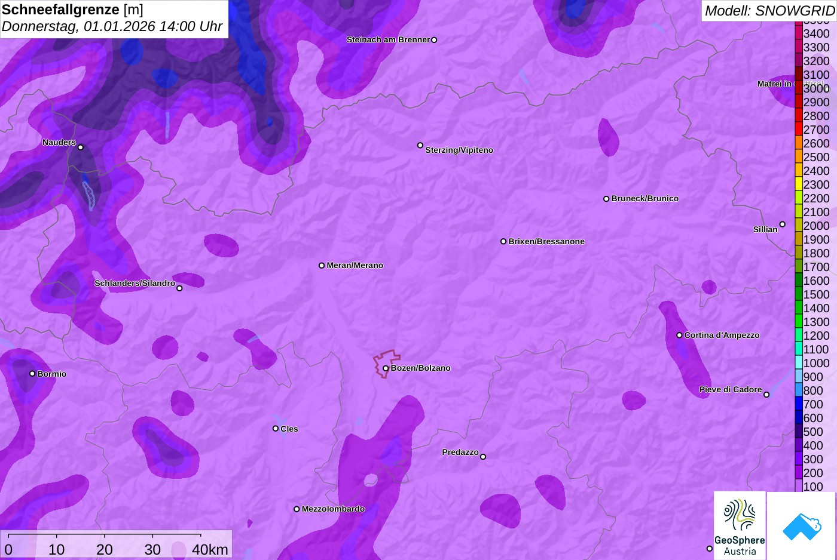Click the Steinach am Brenner label

pos(388,39)
